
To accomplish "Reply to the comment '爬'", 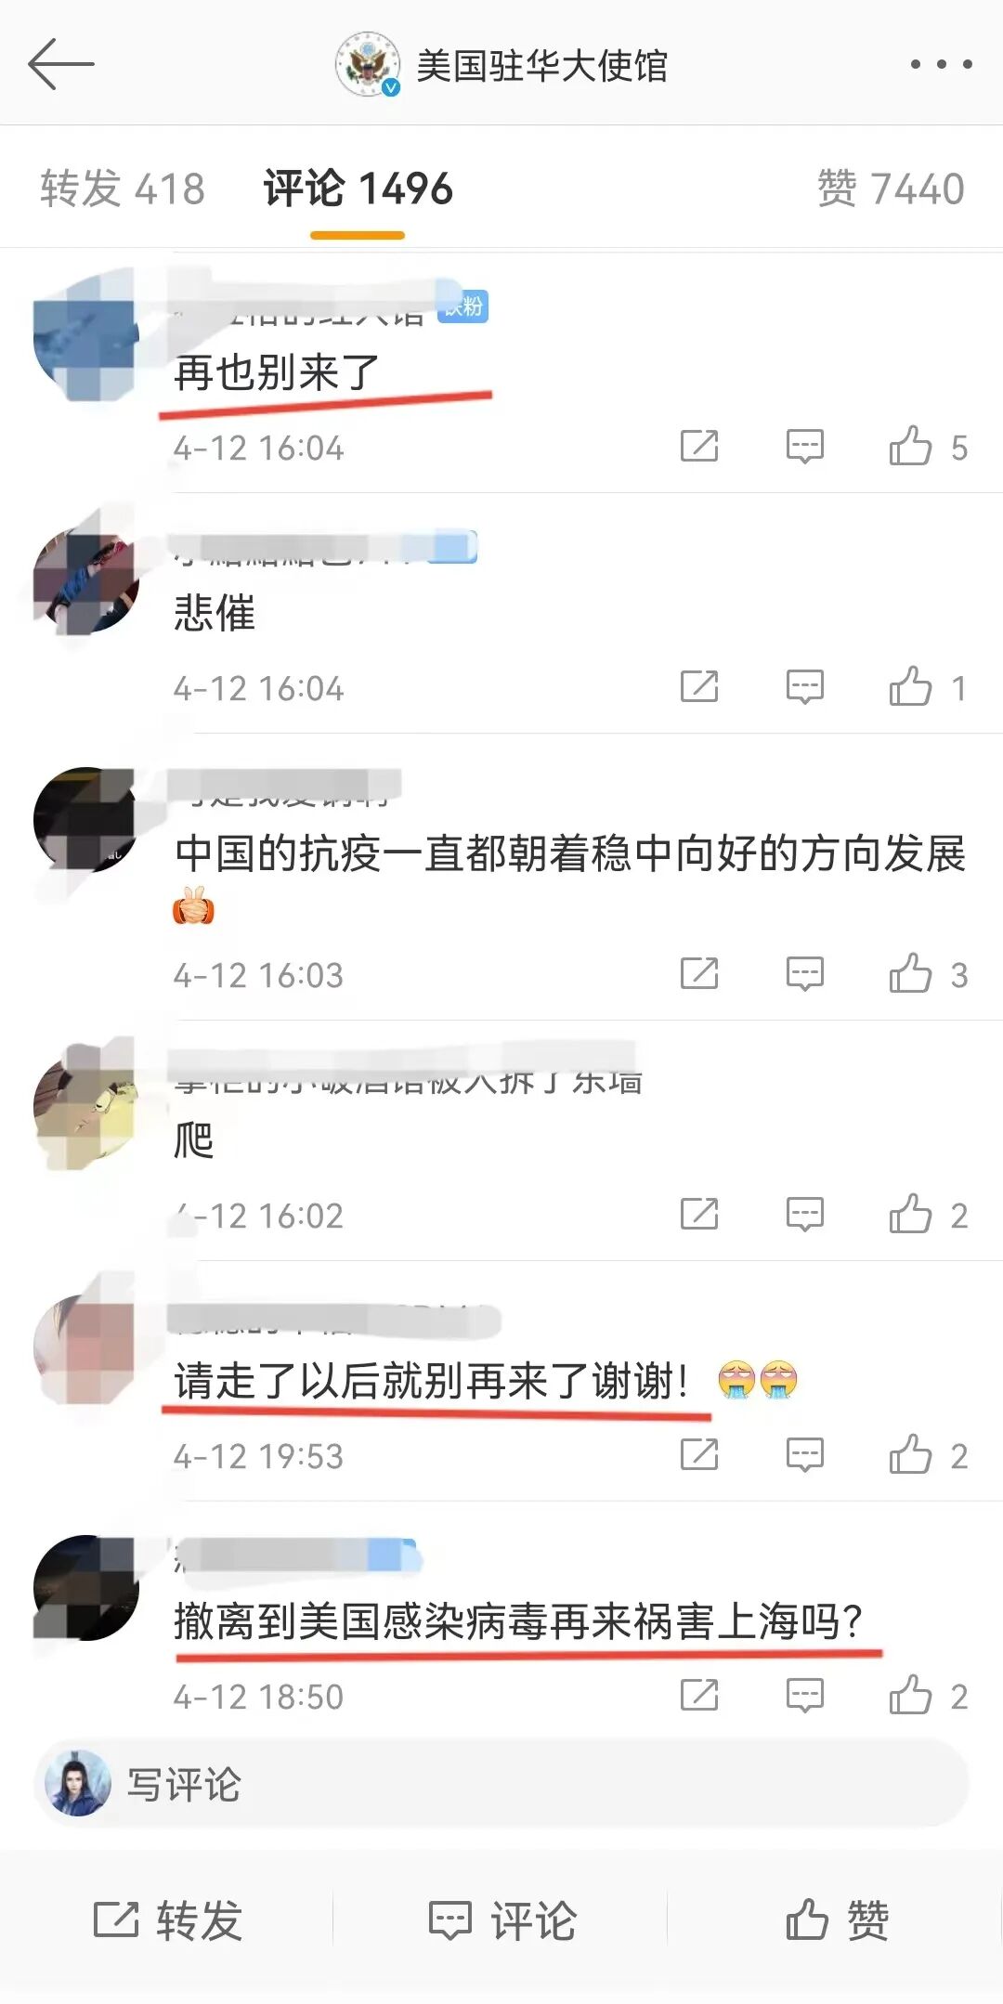I will [x=804, y=1214].
